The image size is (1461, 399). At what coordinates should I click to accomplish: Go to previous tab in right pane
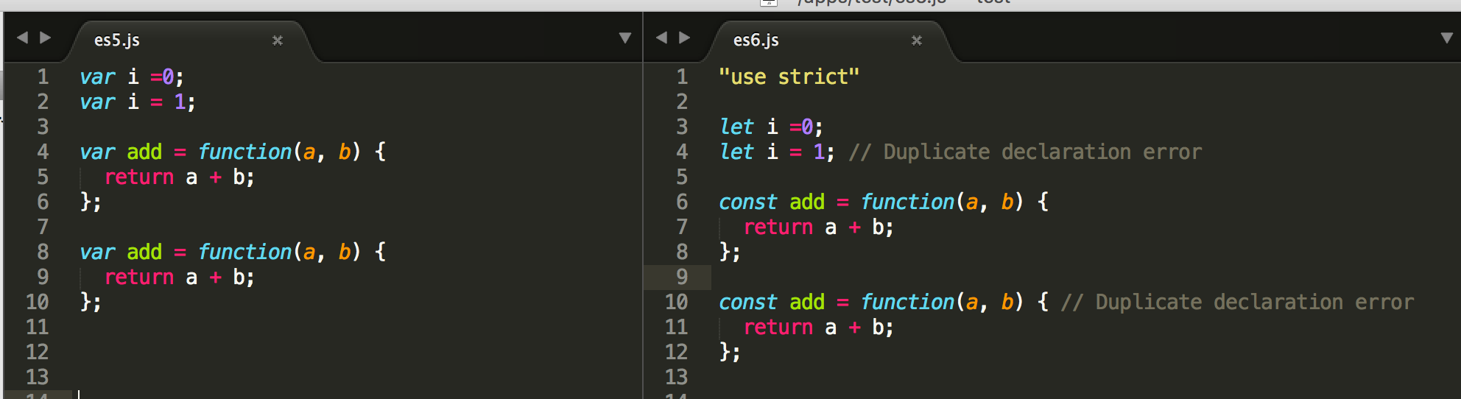[661, 38]
